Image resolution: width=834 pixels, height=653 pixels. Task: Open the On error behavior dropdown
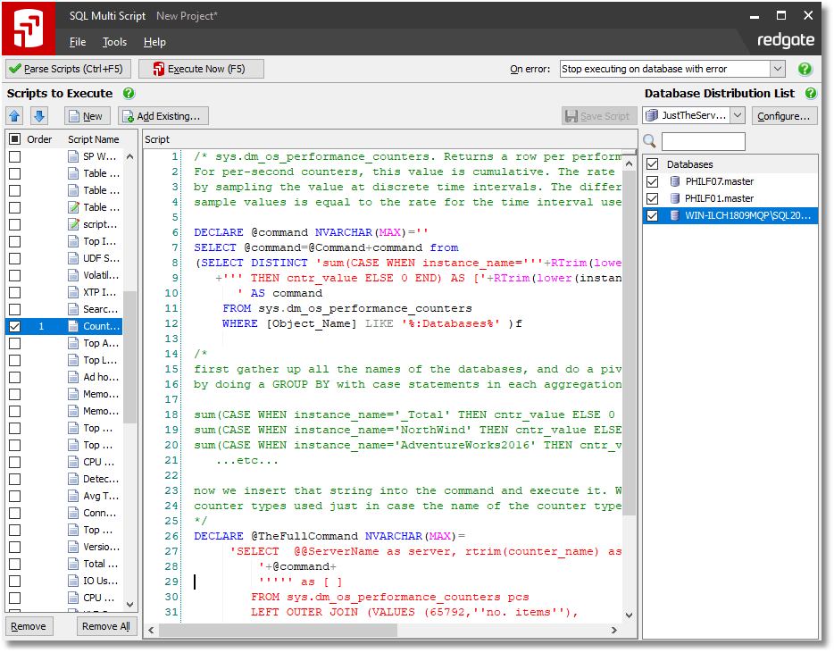776,68
